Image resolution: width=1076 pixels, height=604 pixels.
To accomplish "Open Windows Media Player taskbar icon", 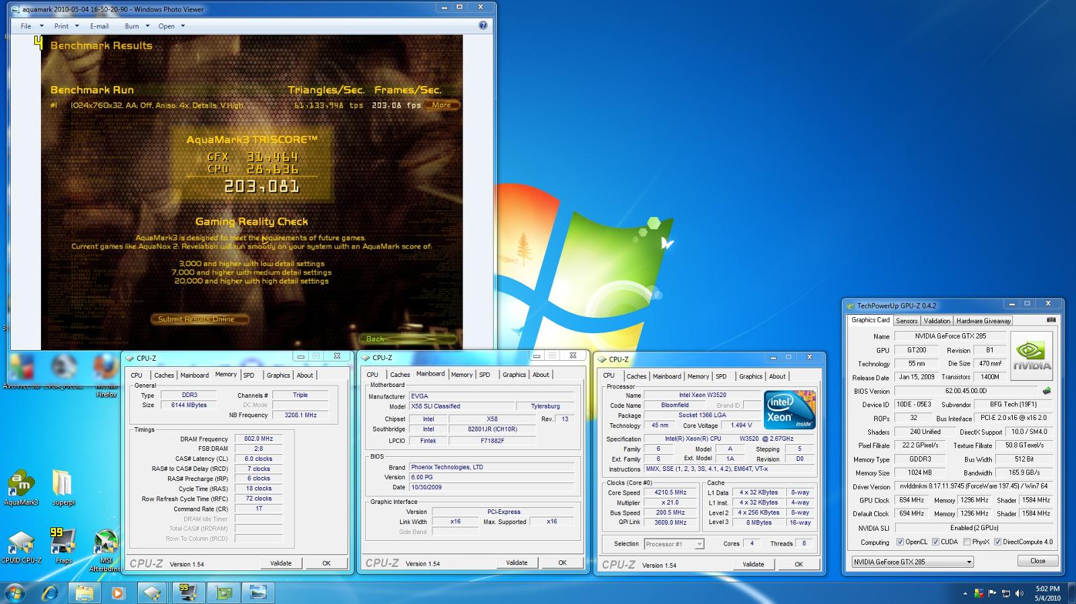I will (x=118, y=593).
